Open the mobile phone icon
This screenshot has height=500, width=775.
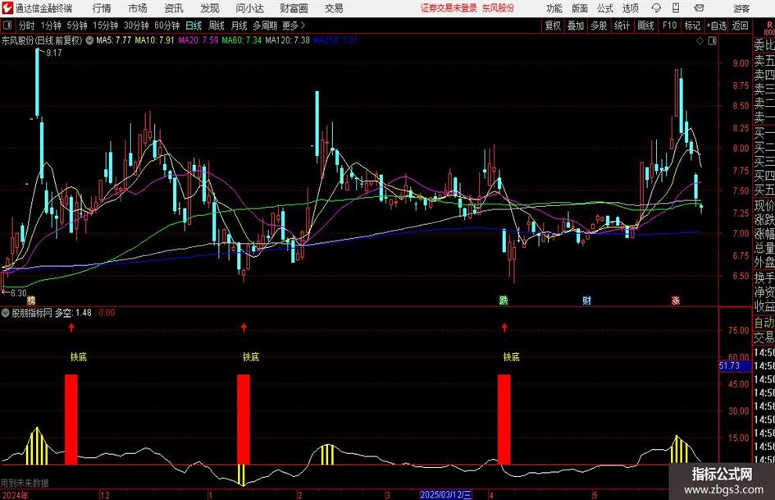point(676,8)
